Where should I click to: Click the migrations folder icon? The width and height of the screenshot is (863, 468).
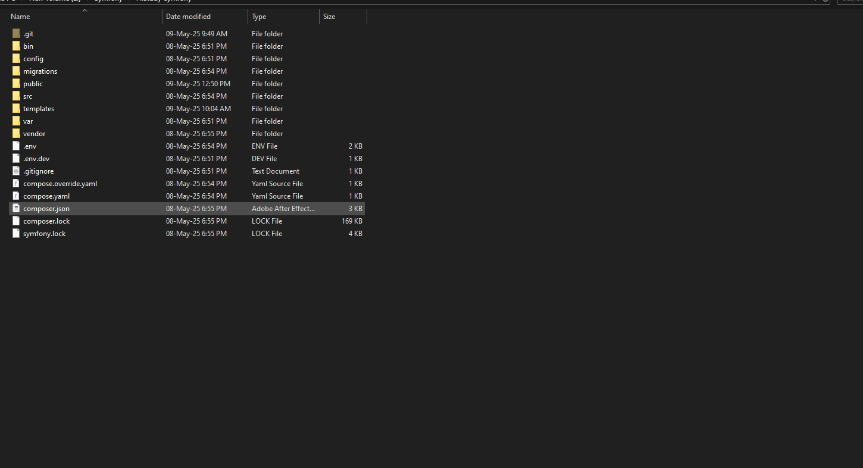coord(16,71)
